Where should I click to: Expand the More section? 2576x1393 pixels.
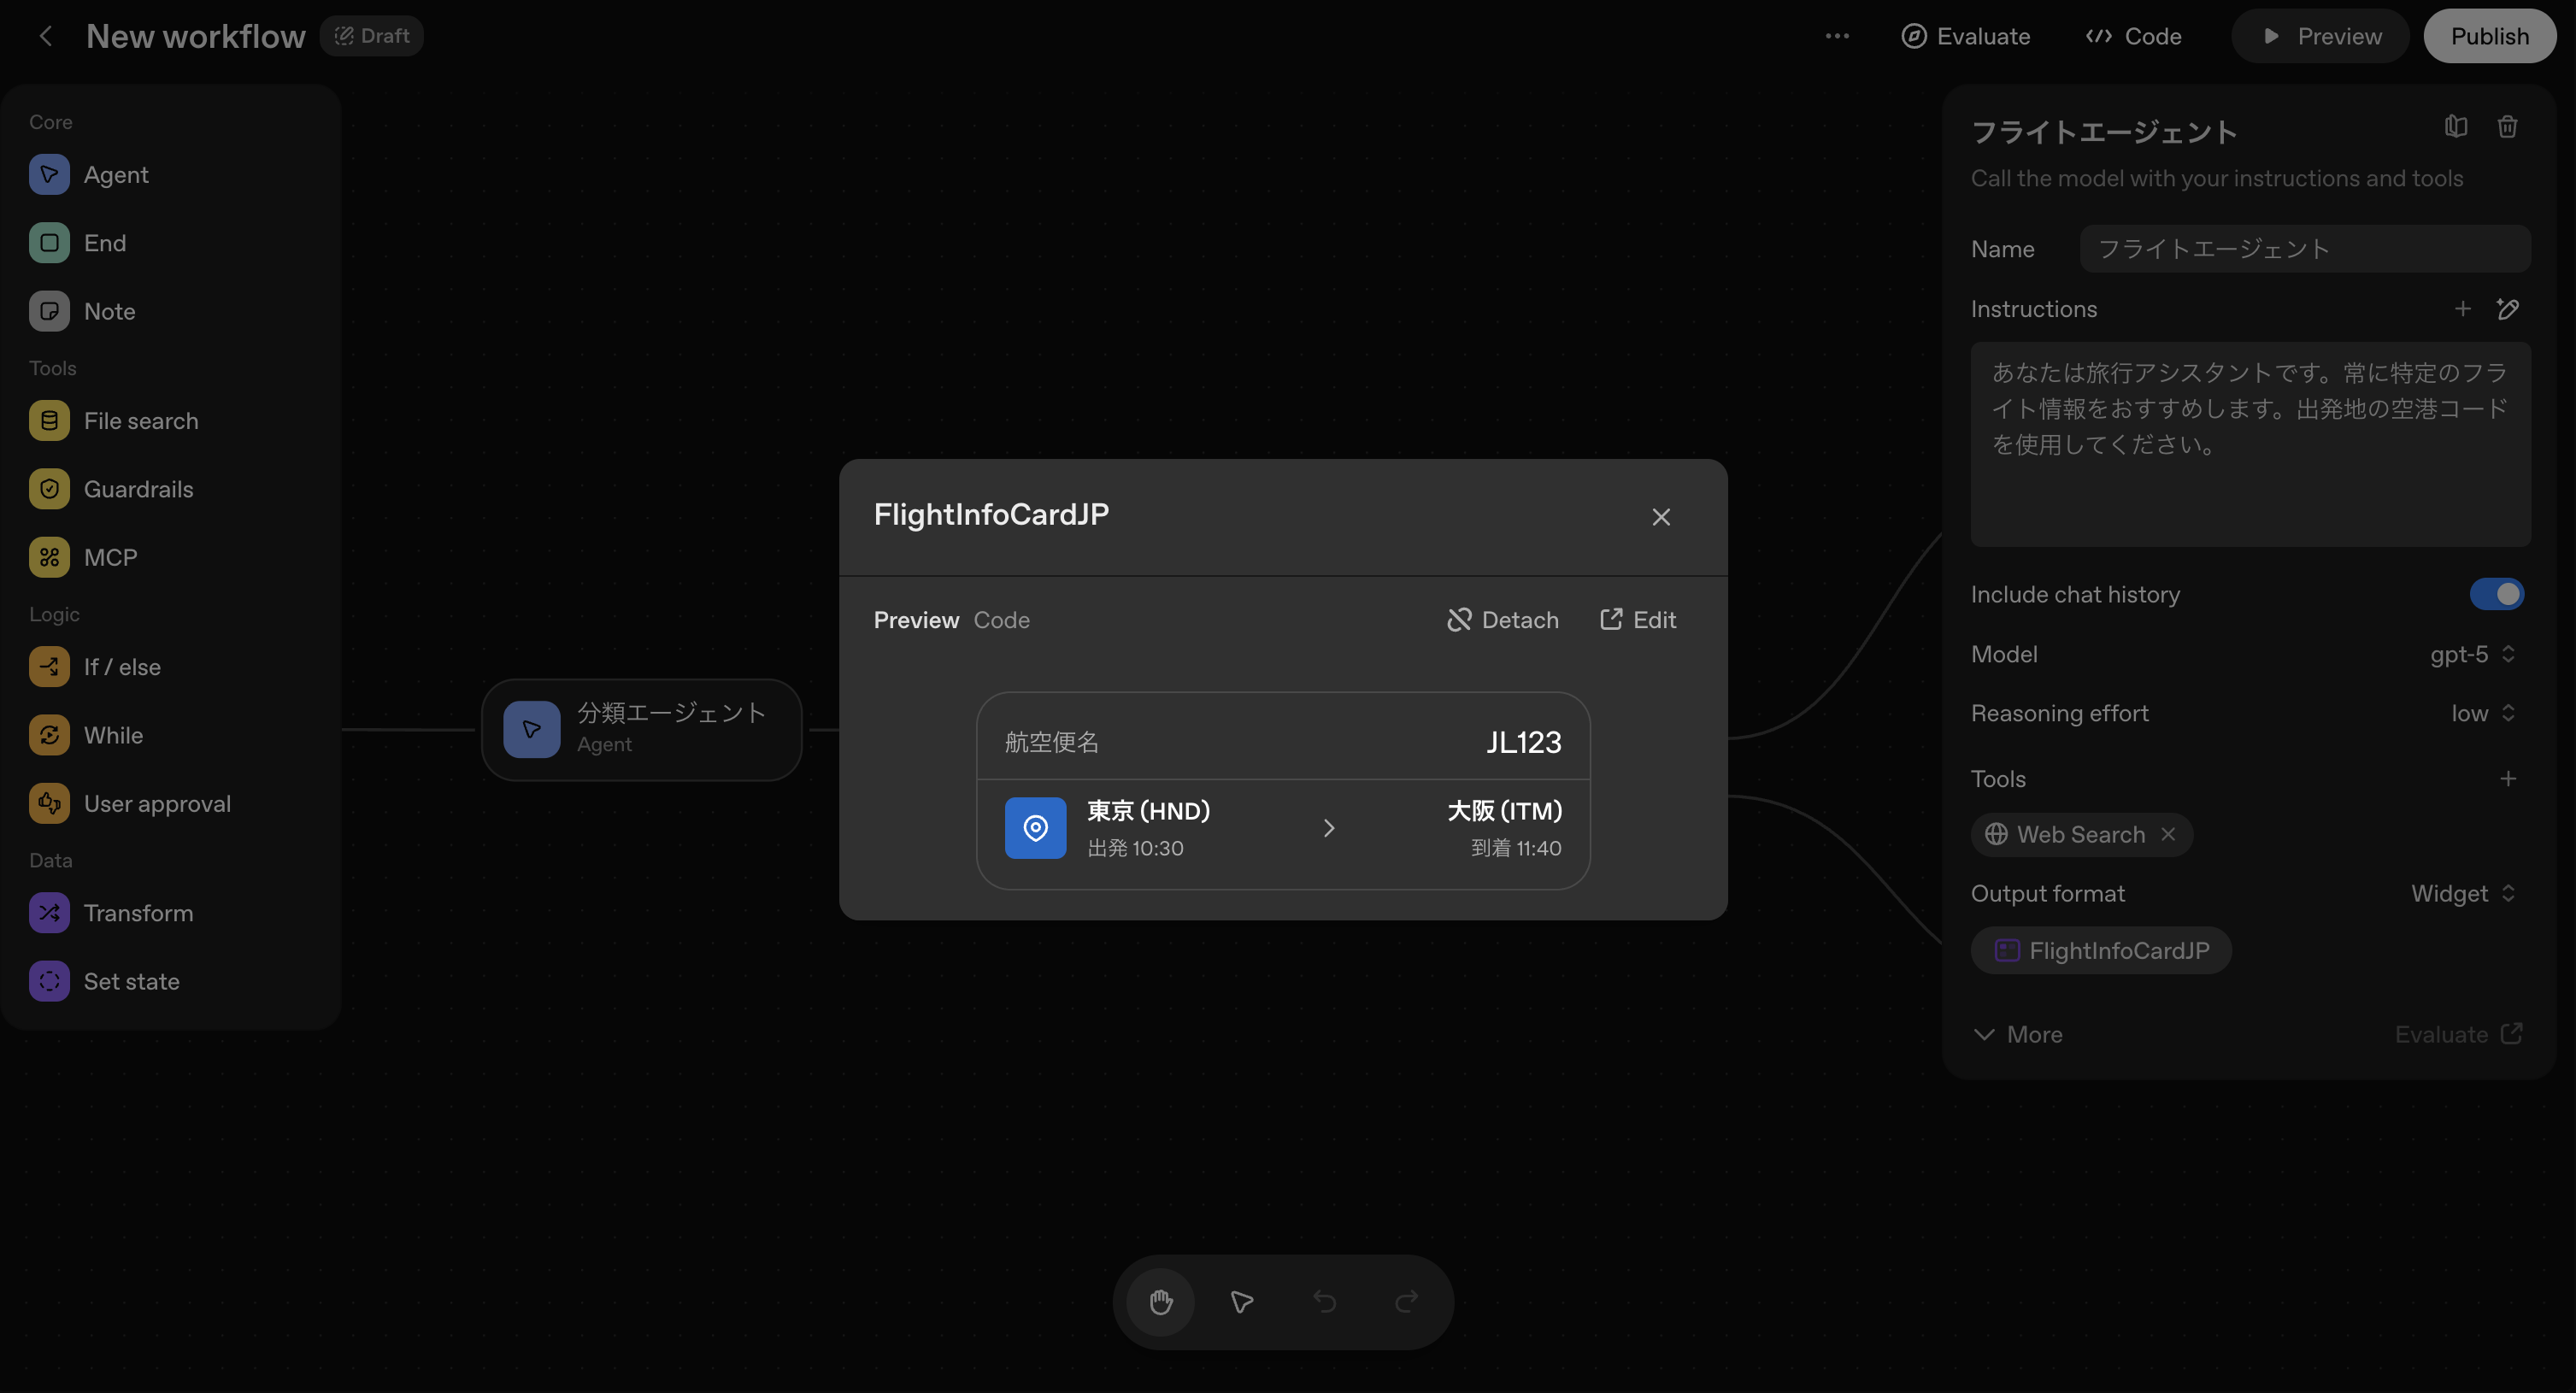point(2018,1034)
